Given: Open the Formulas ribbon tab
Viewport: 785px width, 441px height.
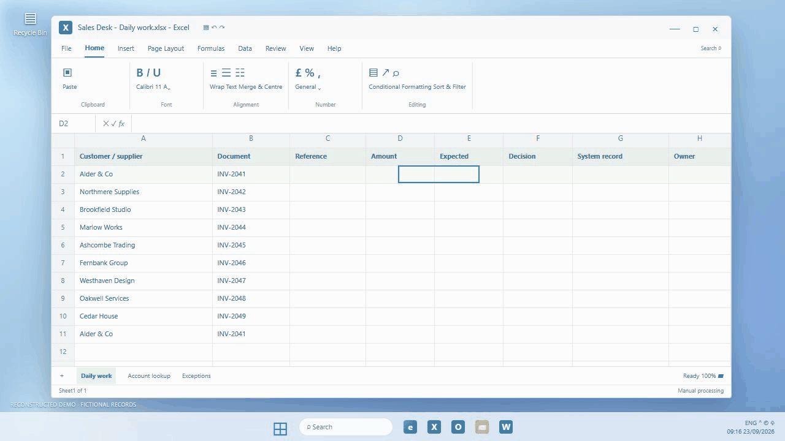Looking at the screenshot, I should pos(211,48).
